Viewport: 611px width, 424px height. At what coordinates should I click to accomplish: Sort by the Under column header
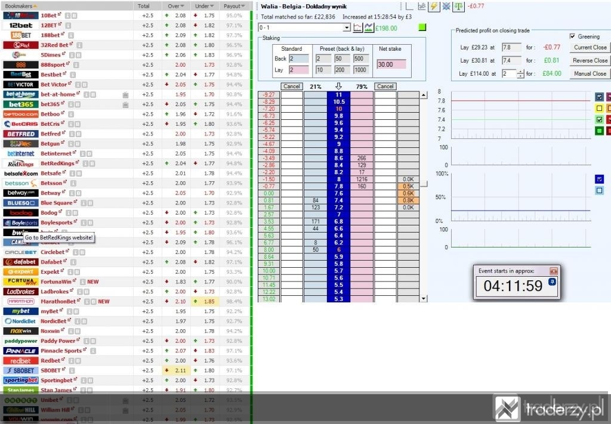(x=204, y=6)
